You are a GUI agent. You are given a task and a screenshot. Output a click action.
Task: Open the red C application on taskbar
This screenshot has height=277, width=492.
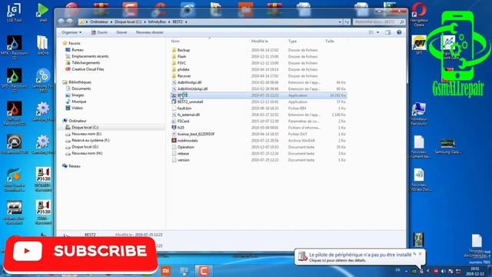coord(203,271)
